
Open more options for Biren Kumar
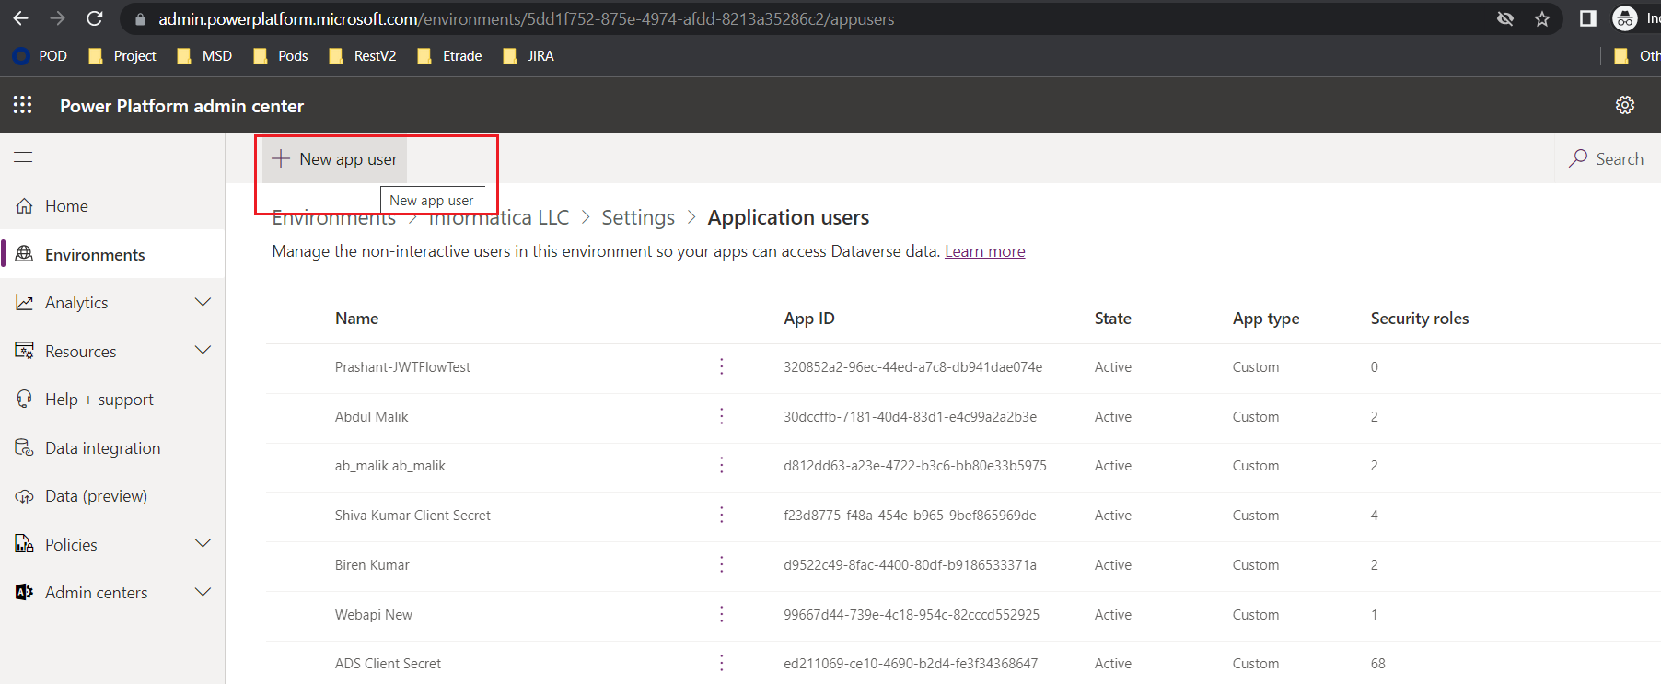722,564
